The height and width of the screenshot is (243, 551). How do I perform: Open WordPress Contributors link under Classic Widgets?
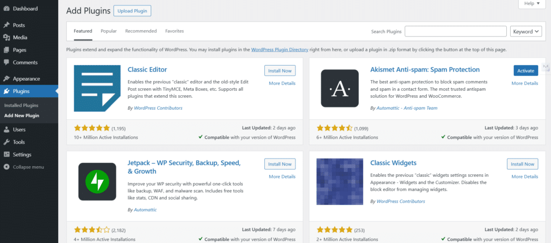[x=400, y=202]
